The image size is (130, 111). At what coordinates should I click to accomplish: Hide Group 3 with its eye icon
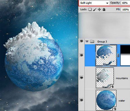pyautogui.click(x=81, y=41)
